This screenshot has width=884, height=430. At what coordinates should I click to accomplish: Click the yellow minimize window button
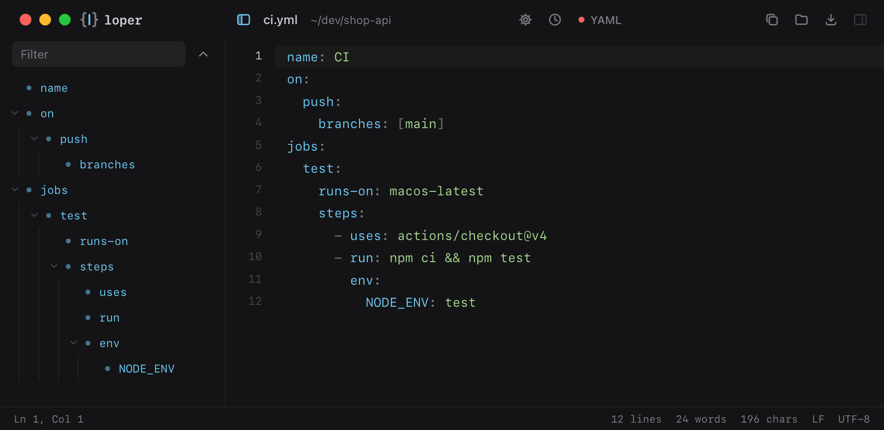45,20
